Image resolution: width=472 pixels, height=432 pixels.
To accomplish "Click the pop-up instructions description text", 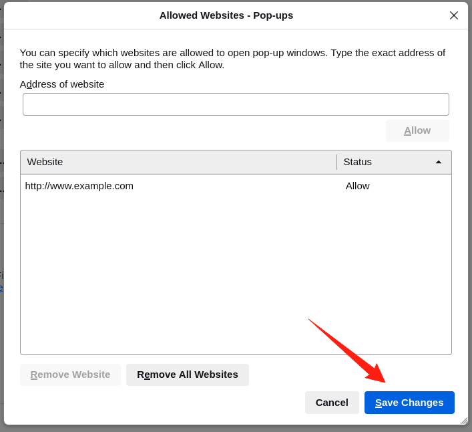I will (x=232, y=59).
